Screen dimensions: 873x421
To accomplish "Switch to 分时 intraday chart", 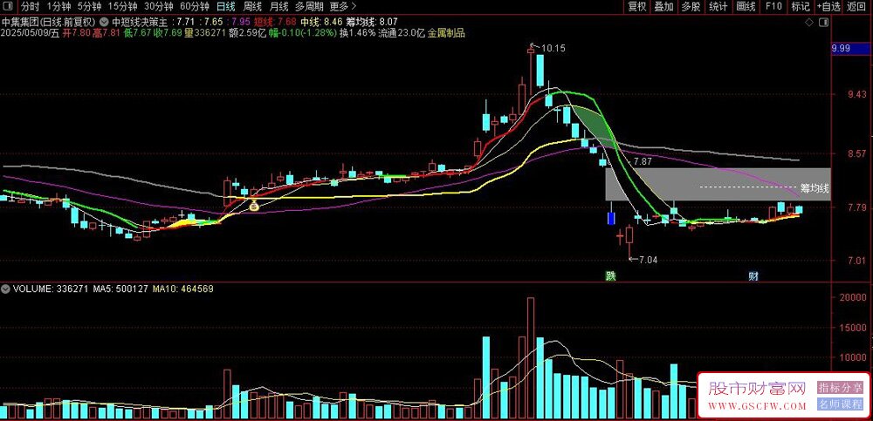I will click(31, 7).
